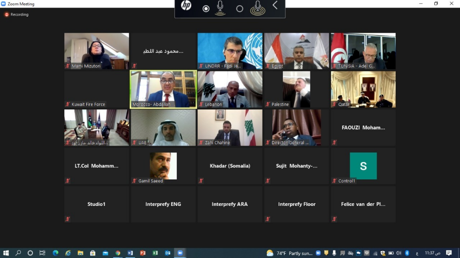Click the Interprefy ENG participant tile
Viewport: 460px width, 258px height.
[163, 204]
